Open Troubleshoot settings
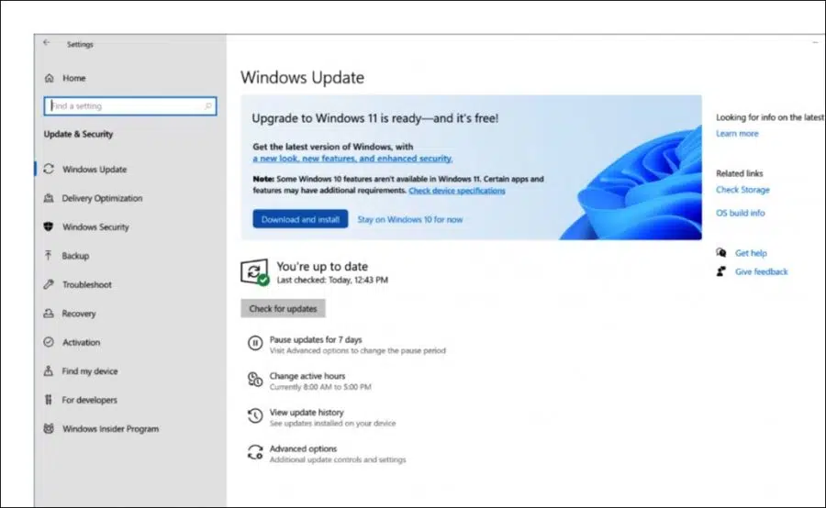Screen dimensions: 826x508 (x=87, y=284)
